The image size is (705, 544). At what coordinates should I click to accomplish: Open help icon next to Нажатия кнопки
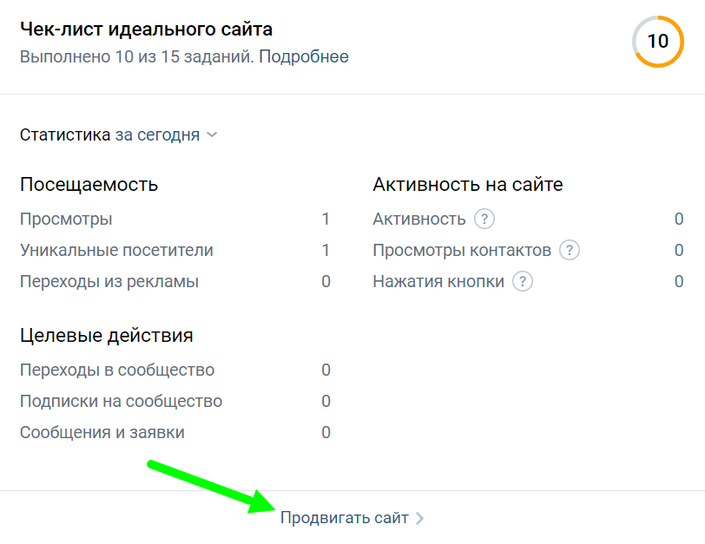tap(523, 282)
